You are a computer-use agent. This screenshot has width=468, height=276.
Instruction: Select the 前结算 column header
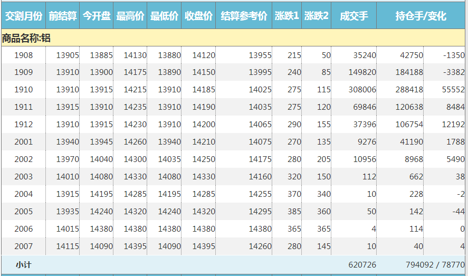point(63,16)
